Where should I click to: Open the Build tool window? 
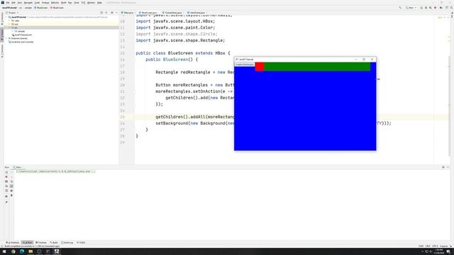click(54, 242)
